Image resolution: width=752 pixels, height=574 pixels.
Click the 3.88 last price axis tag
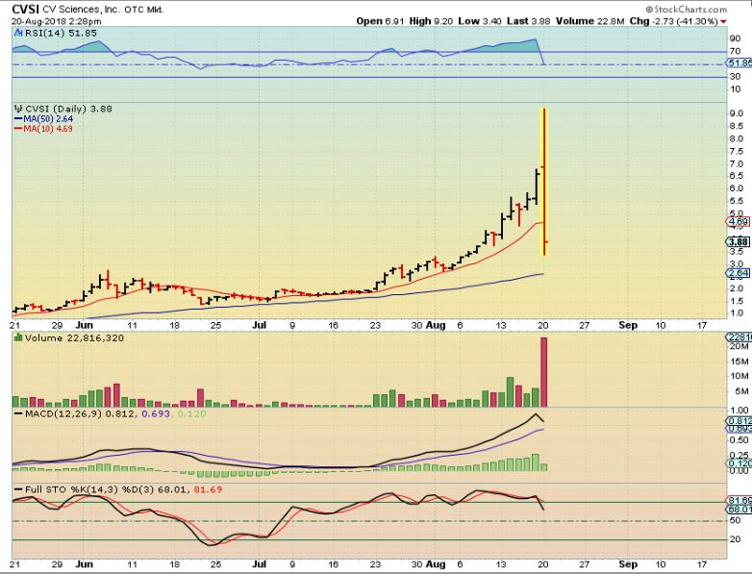[739, 241]
